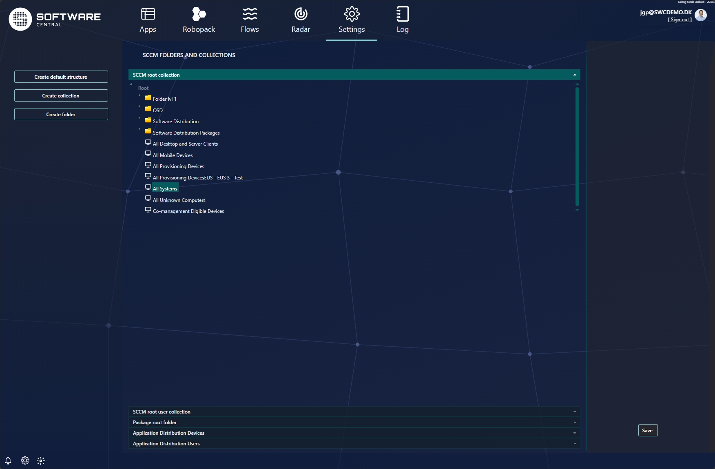Click the EUS 3 - Test collection icon

[x=148, y=176]
